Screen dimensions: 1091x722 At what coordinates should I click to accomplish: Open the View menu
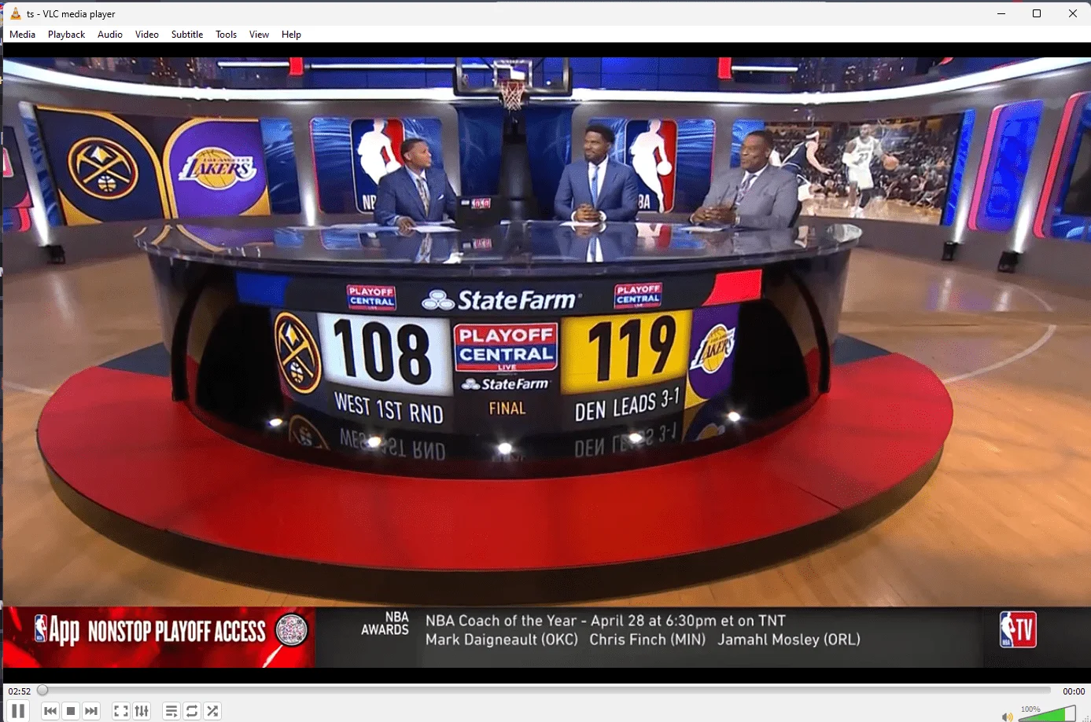click(259, 35)
